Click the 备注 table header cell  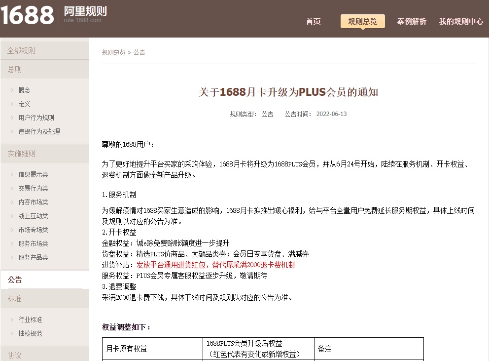(x=369, y=349)
